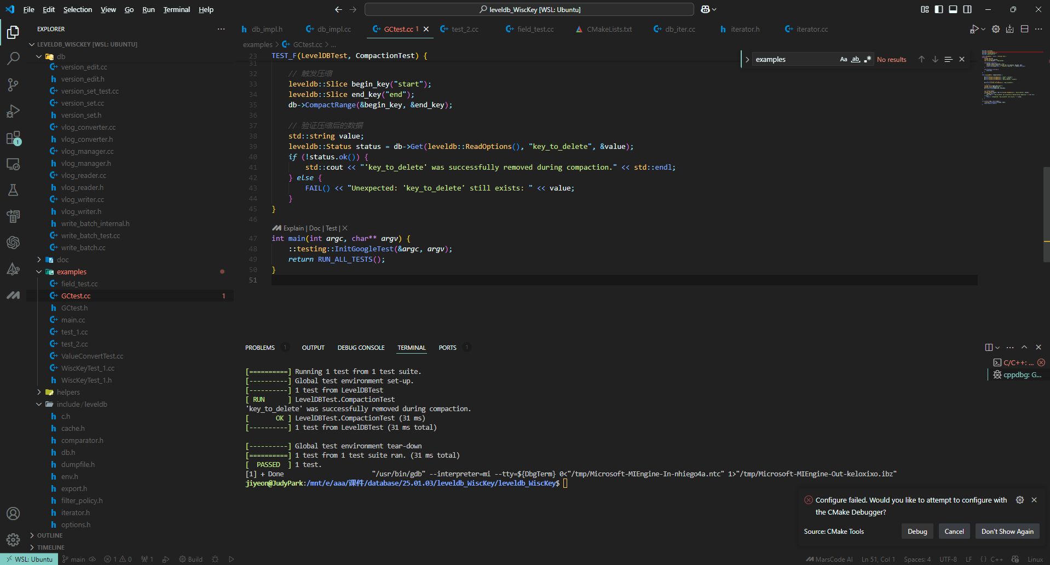Screen dimensions: 1050x565
Task: Navigate back with the left arrow
Action: (338, 9)
